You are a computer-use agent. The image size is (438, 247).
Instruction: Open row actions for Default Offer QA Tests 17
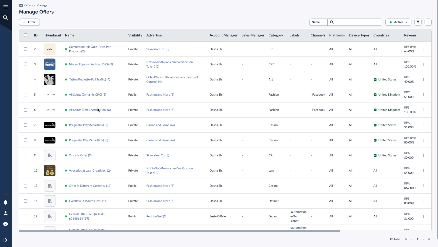click(x=424, y=216)
